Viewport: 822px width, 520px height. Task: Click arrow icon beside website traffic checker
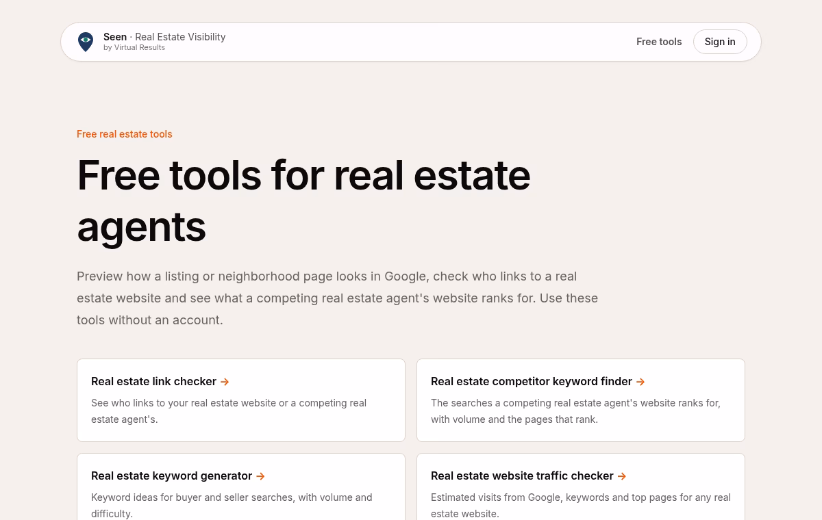pos(622,476)
